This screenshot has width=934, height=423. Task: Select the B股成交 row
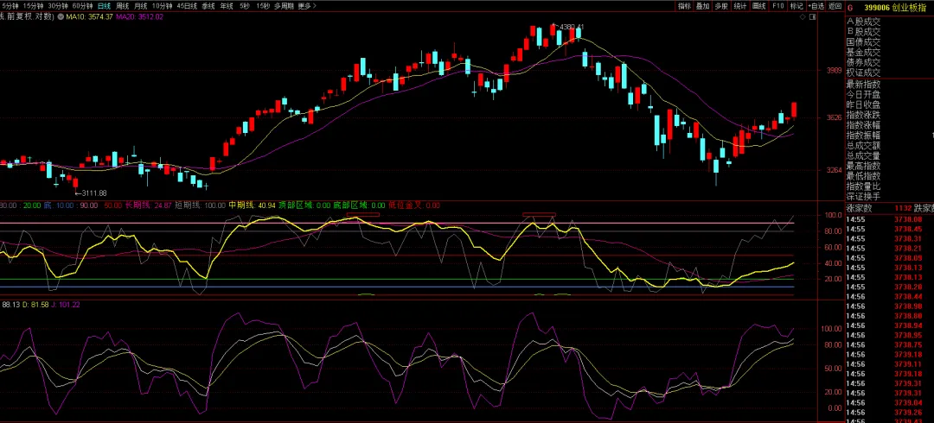863,32
